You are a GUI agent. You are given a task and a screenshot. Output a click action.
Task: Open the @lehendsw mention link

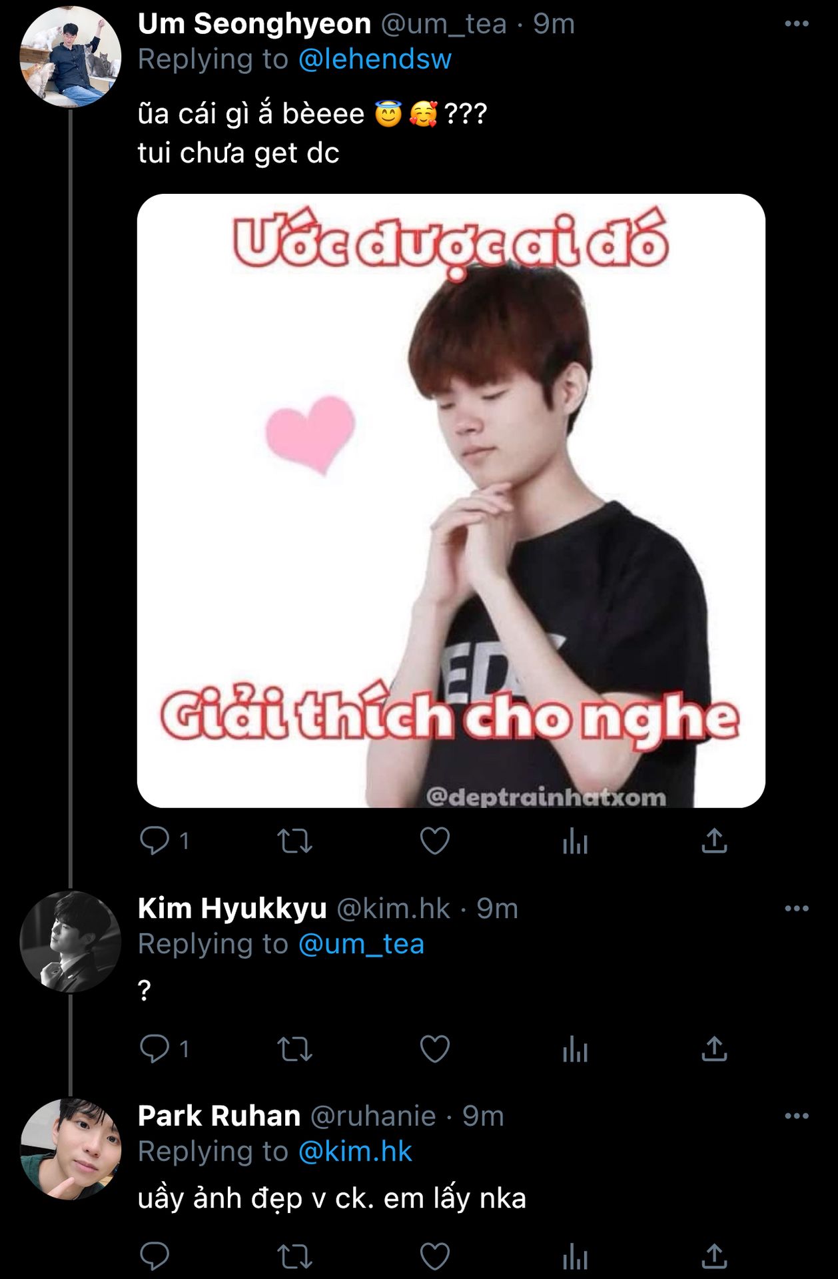click(x=375, y=59)
